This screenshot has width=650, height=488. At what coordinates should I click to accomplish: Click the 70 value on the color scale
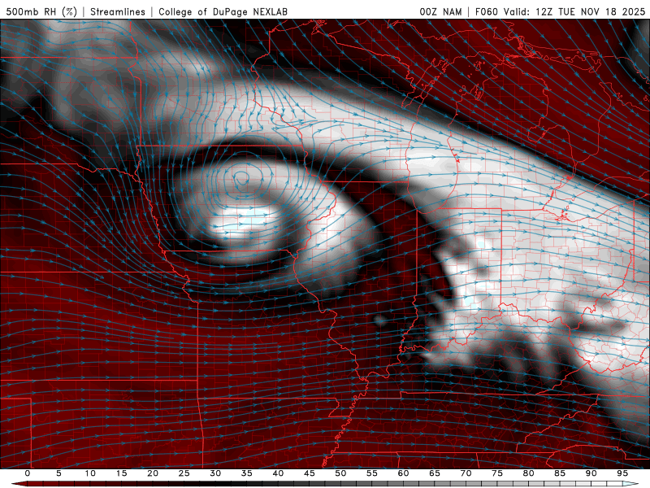click(466, 473)
